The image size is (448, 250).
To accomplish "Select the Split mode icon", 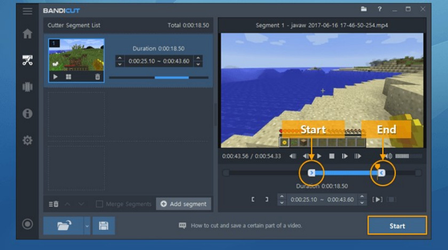I will [x=27, y=87].
